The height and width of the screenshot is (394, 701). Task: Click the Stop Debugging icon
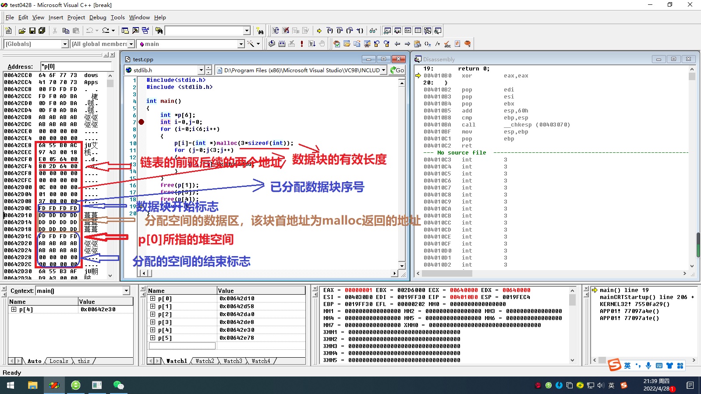pos(286,31)
